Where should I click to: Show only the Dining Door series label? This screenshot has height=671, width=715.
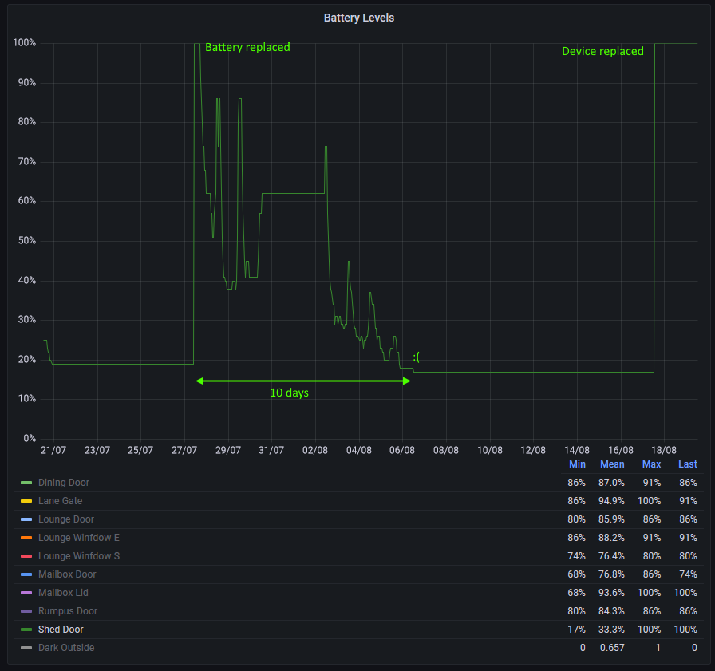tap(64, 483)
